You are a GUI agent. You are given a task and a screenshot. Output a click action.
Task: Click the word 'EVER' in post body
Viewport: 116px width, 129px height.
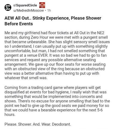pyautogui.click(x=43, y=55)
